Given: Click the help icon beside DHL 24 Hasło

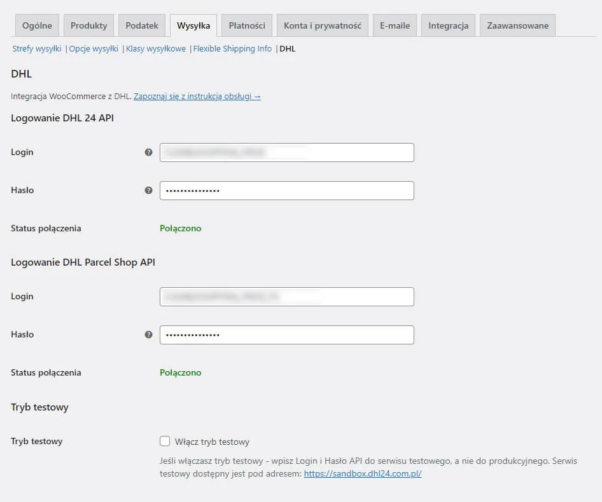Looking at the screenshot, I should click(x=148, y=190).
